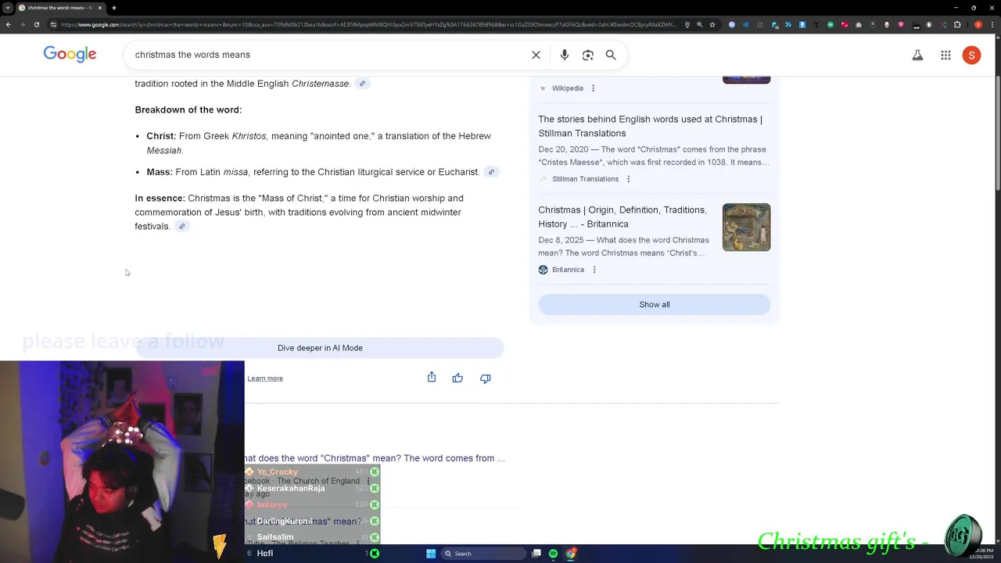View site information icon in address bar

click(53, 24)
